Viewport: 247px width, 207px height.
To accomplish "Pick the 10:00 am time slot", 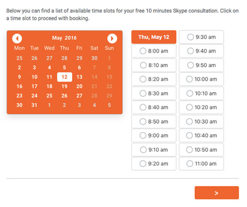I will 201,79.
